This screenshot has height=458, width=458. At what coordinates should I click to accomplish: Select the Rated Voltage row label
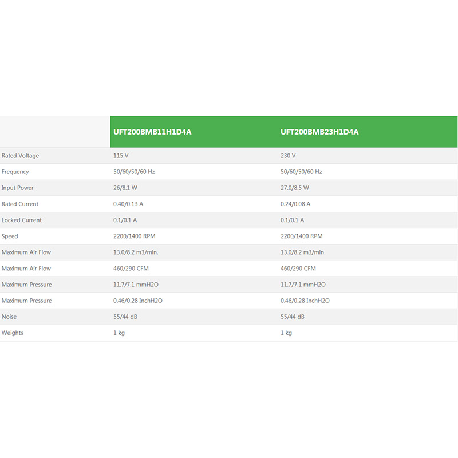point(21,156)
